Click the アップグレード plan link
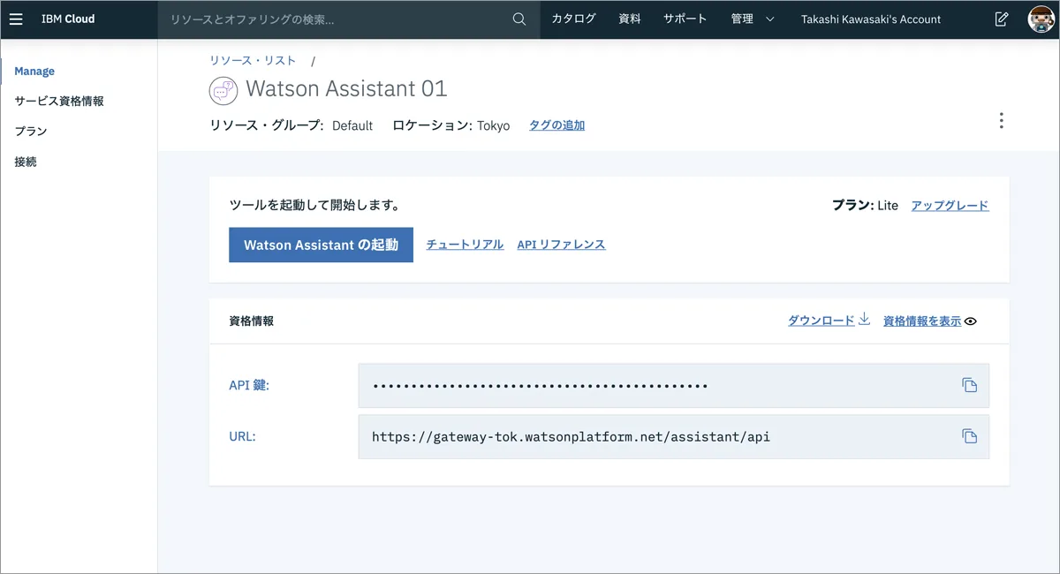The width and height of the screenshot is (1060, 574). (x=950, y=205)
